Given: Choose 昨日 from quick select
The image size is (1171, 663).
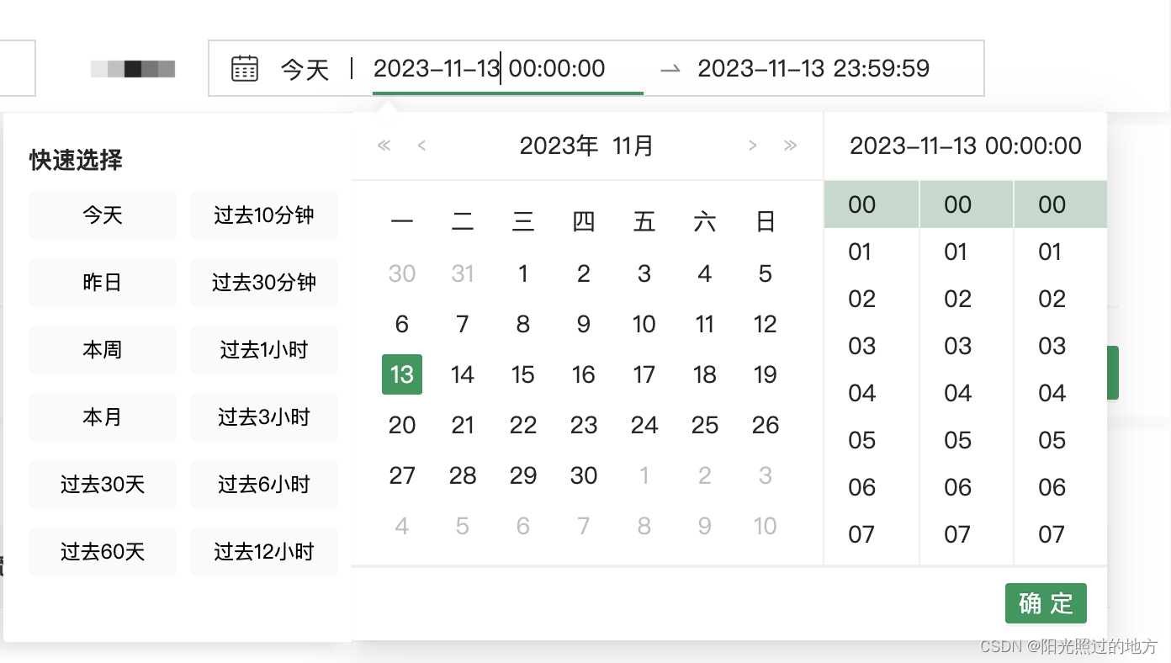Looking at the screenshot, I should pos(102,283).
